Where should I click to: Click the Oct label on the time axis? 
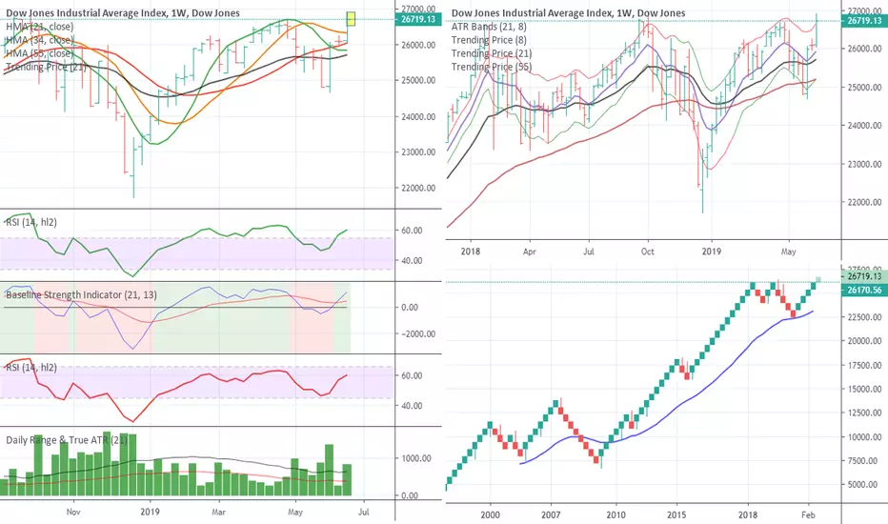click(647, 251)
